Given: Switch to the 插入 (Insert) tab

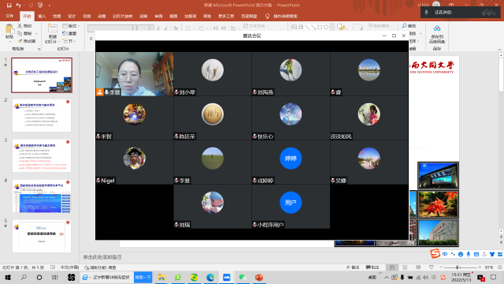Looking at the screenshot, I should [x=42, y=16].
